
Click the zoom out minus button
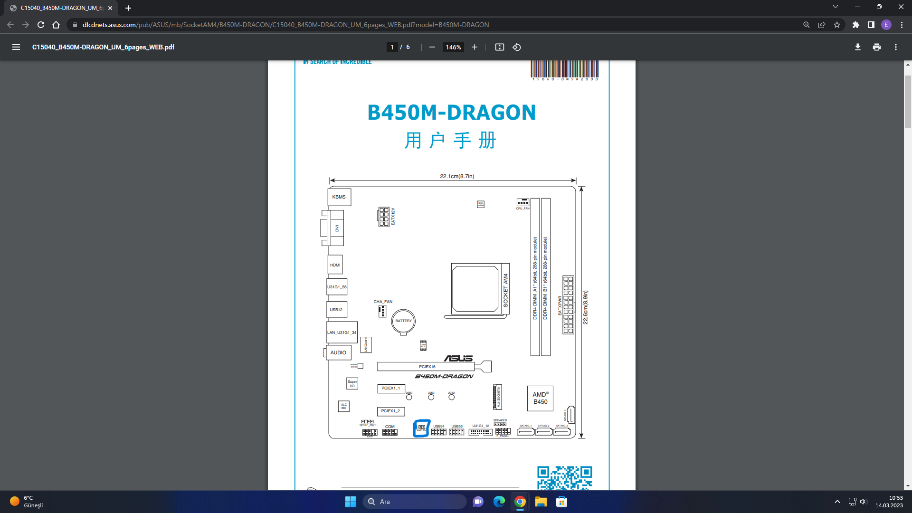[432, 47]
